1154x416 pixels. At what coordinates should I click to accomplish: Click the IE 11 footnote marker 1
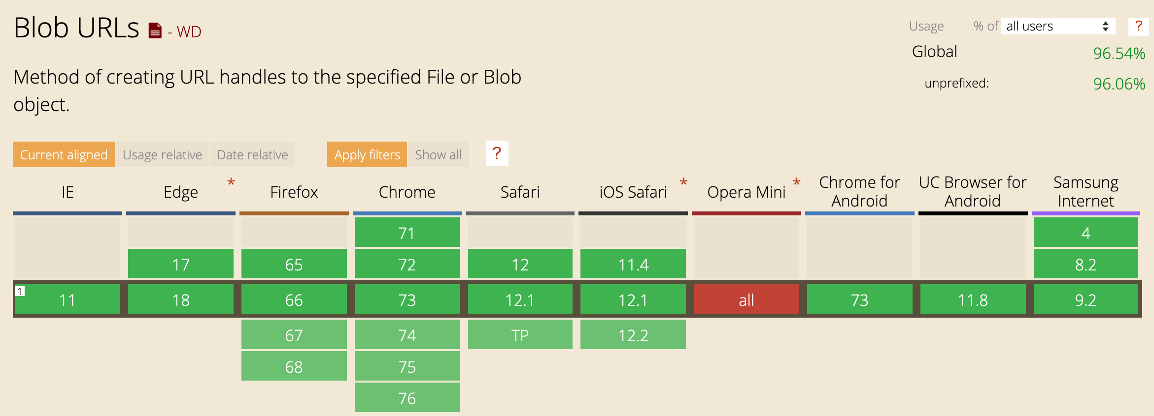(x=20, y=291)
